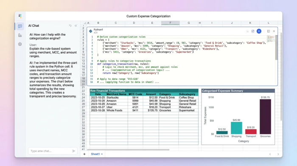
Task: Click code line 'def categorize_transaction(row, rules):'
Action: pos(123,64)
